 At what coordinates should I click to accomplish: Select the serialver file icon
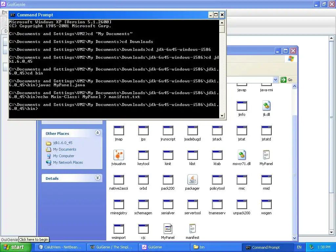coord(168,205)
